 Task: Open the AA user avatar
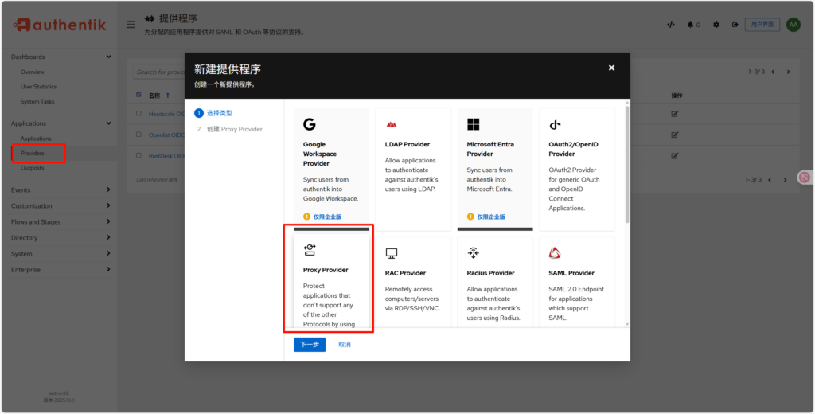click(x=794, y=25)
